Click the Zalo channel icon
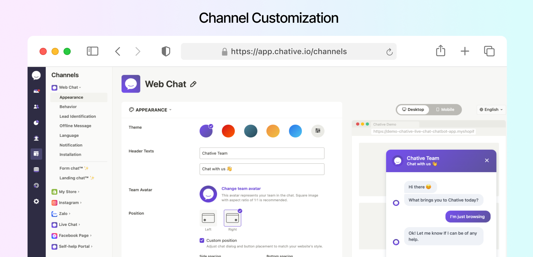Screen dimensions: 533x257 pyautogui.click(x=54, y=214)
